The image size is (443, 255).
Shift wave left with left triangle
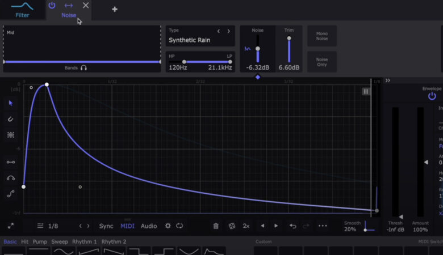262,226
